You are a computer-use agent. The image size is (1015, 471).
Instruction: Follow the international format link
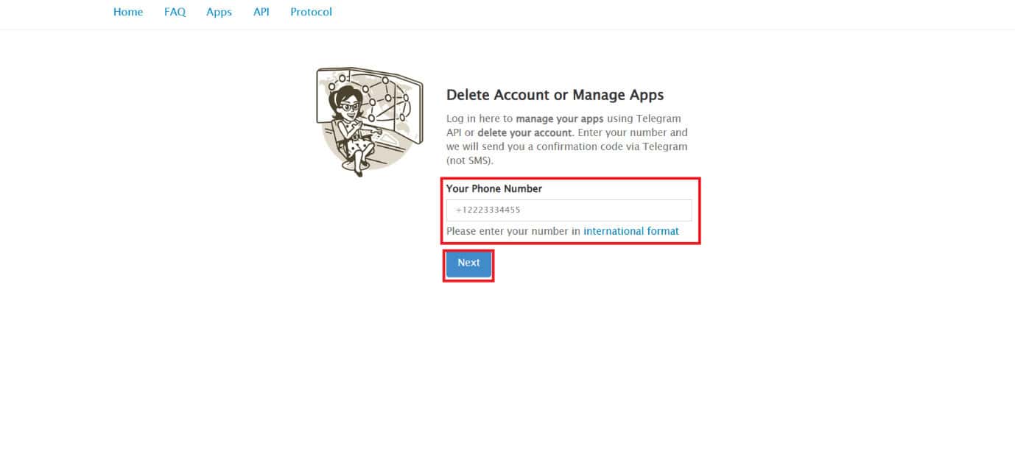pos(631,231)
